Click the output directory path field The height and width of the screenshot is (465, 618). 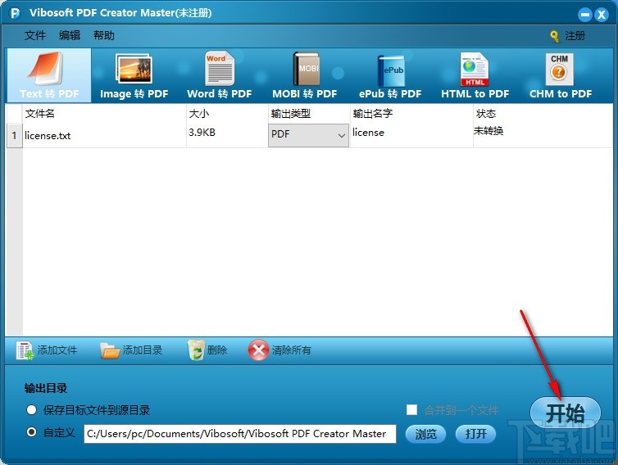point(240,434)
